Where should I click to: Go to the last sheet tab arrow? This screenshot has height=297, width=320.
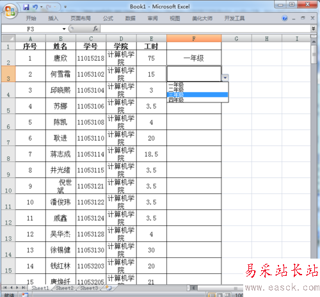coord(24,287)
